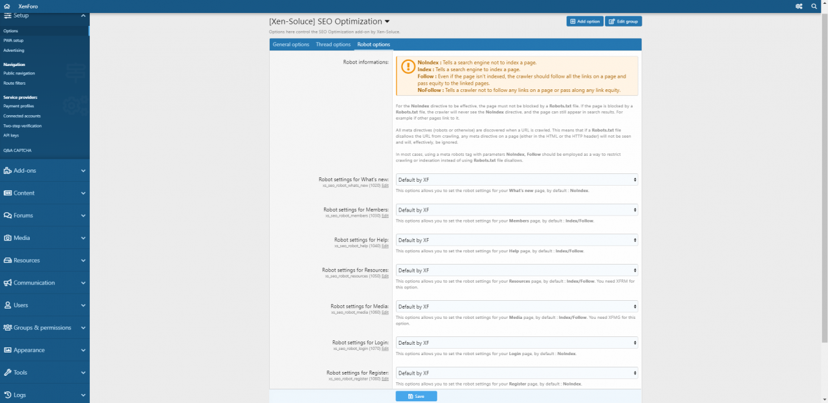The image size is (828, 403).
Task: Click the Resources sidebar icon
Action: coord(8,260)
